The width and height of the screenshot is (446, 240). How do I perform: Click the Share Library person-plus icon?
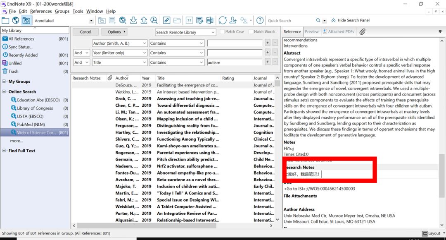pos(233,21)
